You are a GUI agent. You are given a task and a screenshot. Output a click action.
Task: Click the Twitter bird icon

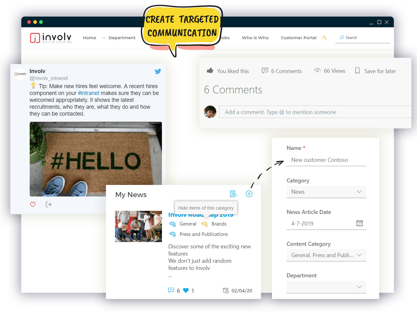coord(158,71)
